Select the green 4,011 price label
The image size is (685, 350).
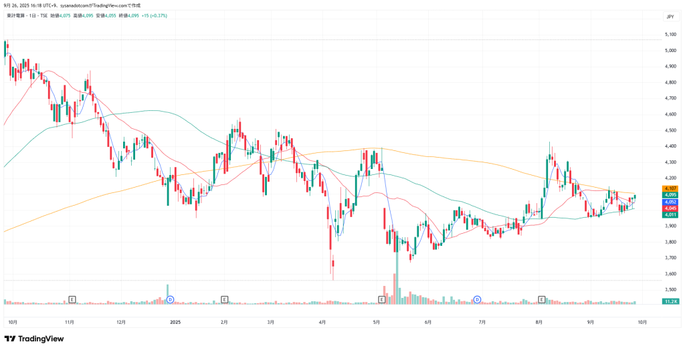[670, 215]
